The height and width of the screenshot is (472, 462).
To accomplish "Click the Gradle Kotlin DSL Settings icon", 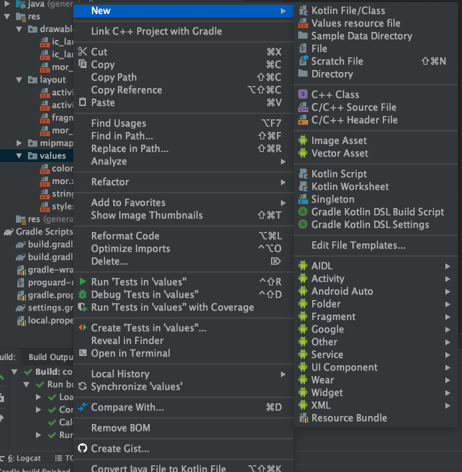I will pos(303,224).
